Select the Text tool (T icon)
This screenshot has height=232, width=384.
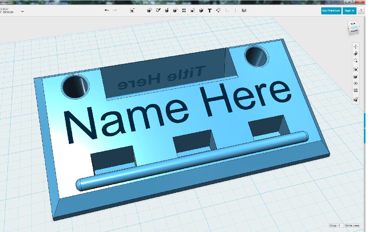coord(210,11)
